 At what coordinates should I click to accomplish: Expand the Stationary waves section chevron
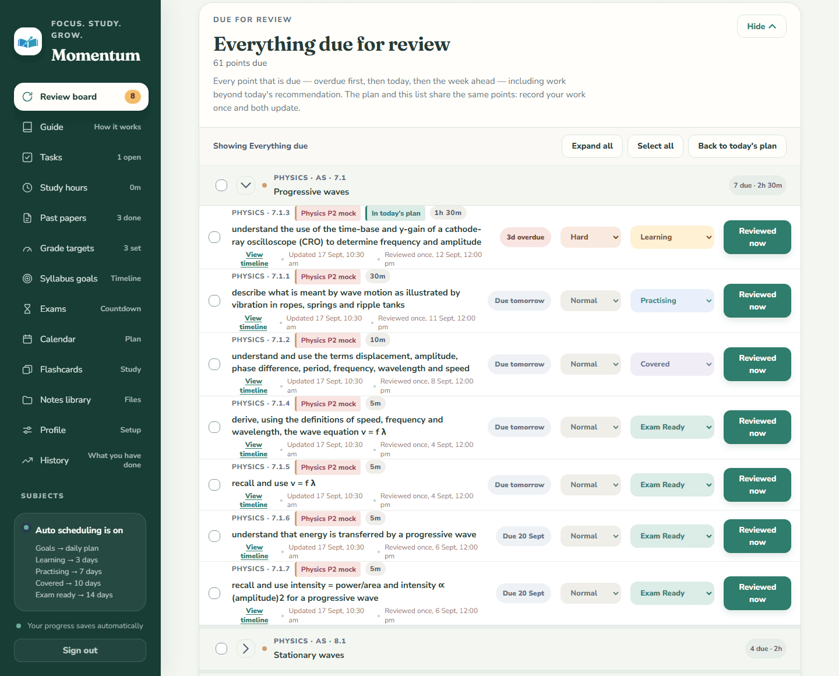click(x=246, y=649)
